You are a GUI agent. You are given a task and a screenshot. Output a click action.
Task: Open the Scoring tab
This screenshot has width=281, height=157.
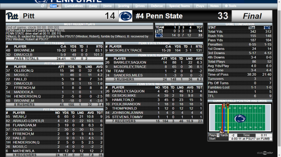point(123,6)
